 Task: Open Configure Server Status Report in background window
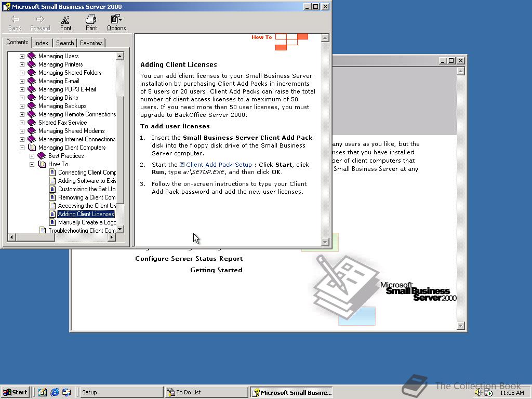tap(189, 259)
